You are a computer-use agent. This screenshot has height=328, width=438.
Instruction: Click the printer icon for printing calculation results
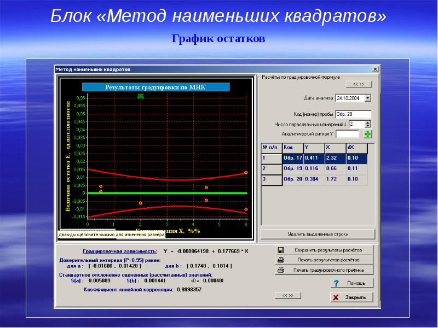(x=281, y=260)
